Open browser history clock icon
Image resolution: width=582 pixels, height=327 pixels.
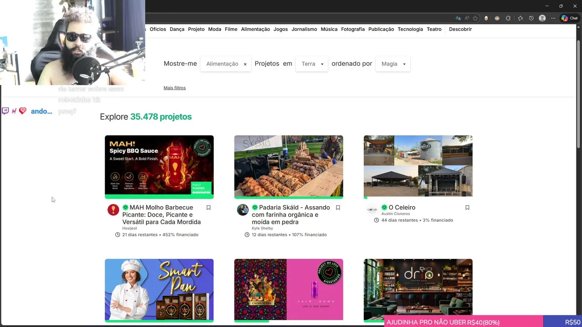coord(531,18)
